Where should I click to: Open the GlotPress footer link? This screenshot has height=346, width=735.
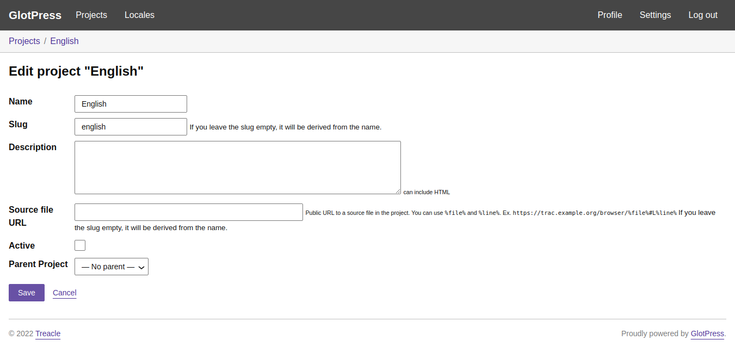click(707, 333)
